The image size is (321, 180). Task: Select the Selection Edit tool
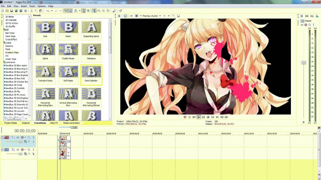103,11
